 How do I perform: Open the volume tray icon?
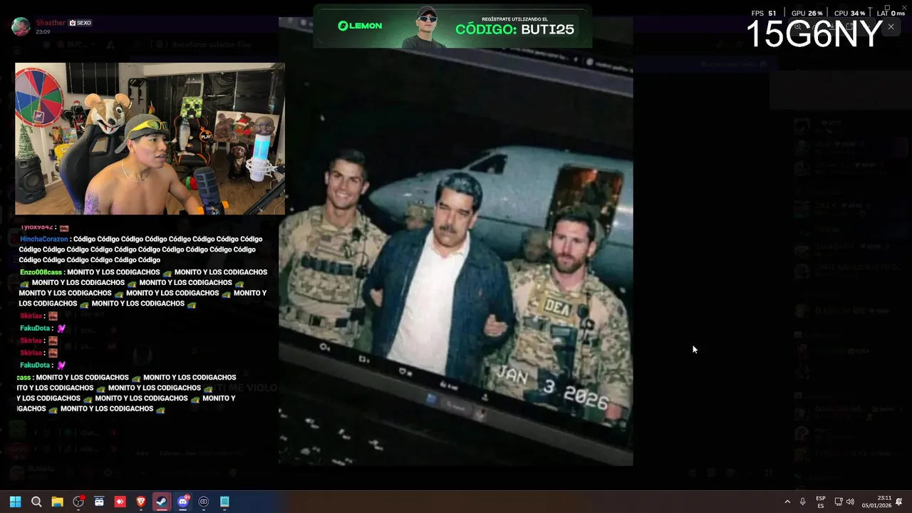tap(850, 502)
